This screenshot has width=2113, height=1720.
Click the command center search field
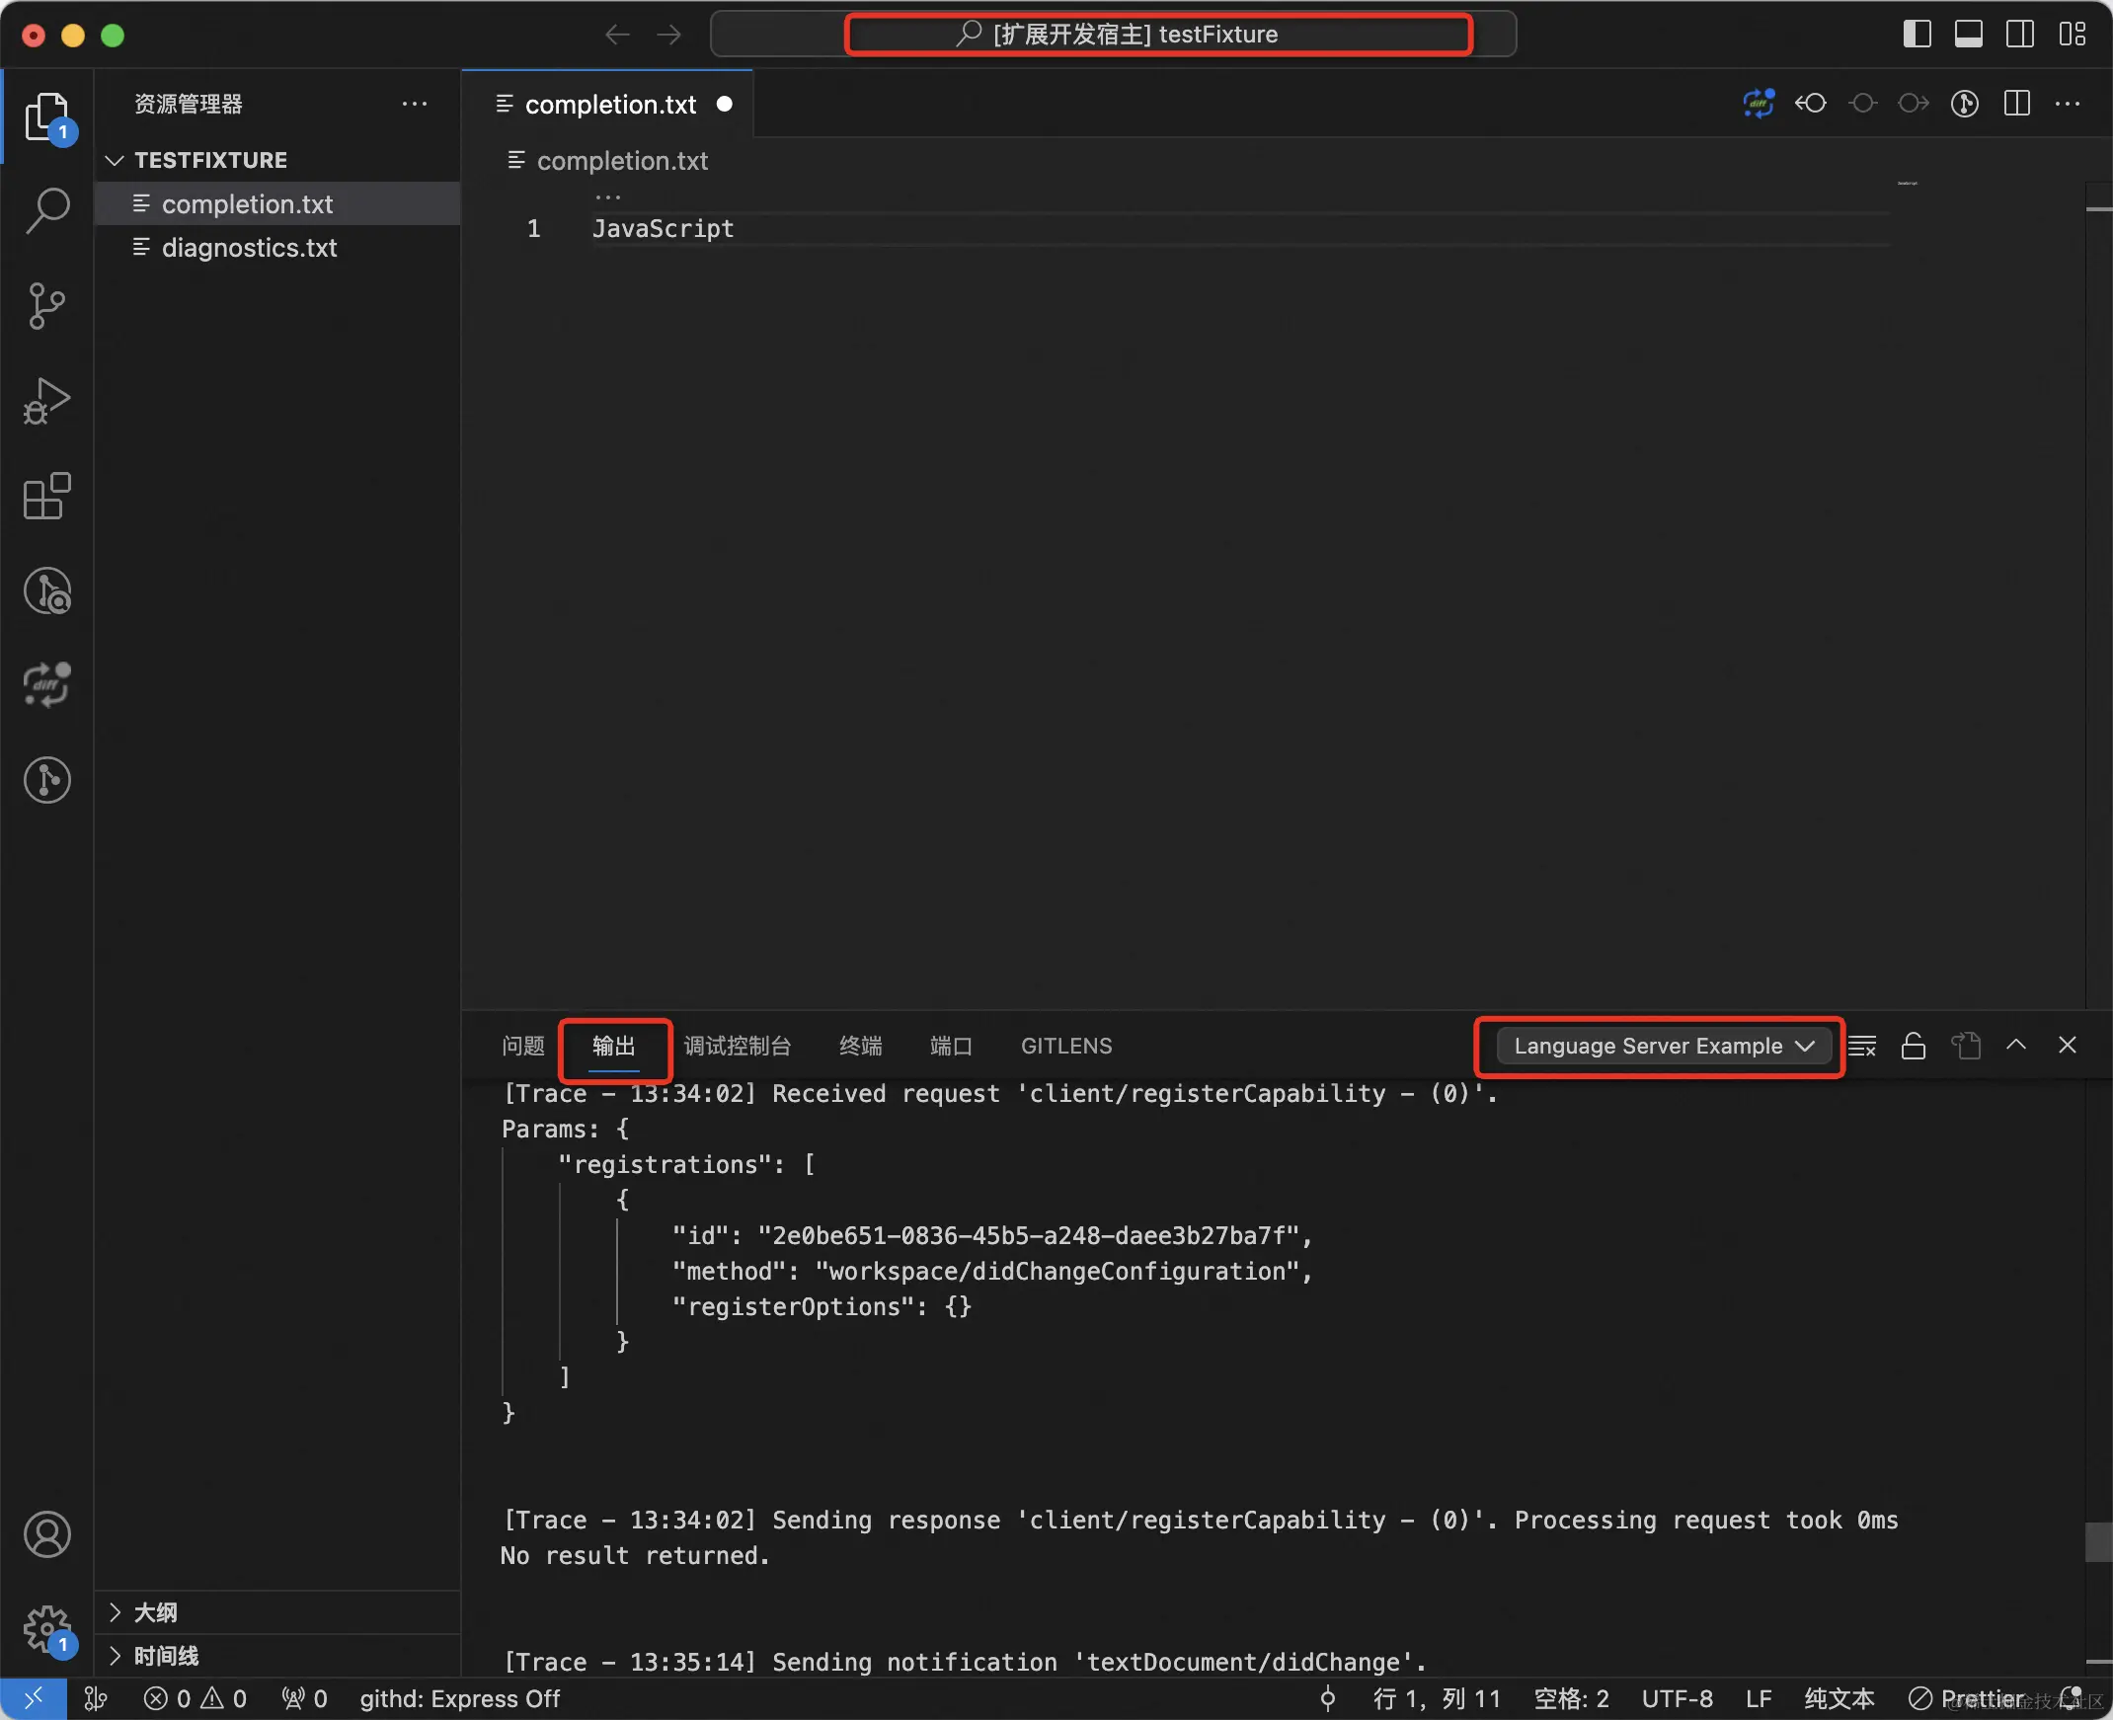[x=1113, y=35]
